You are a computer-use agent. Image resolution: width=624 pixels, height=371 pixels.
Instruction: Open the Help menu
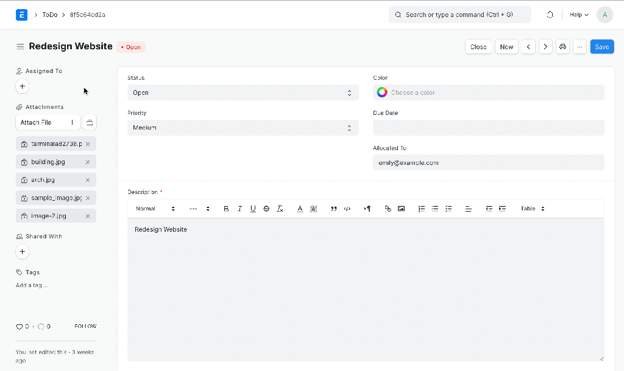[x=578, y=15]
